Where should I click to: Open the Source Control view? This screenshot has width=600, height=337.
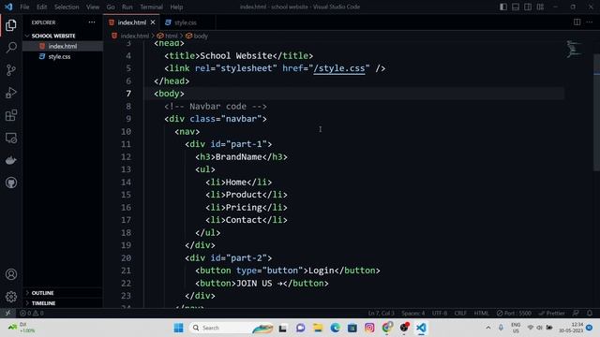tap(11, 70)
